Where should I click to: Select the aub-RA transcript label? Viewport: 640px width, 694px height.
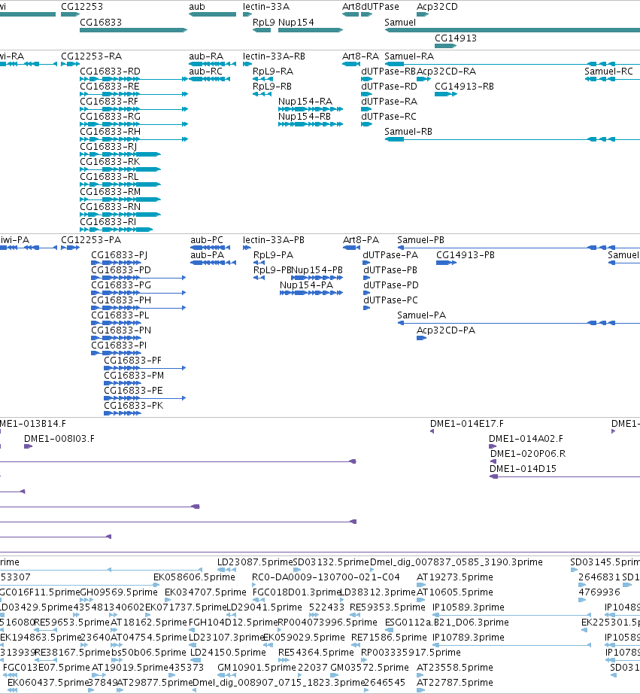pyautogui.click(x=206, y=56)
